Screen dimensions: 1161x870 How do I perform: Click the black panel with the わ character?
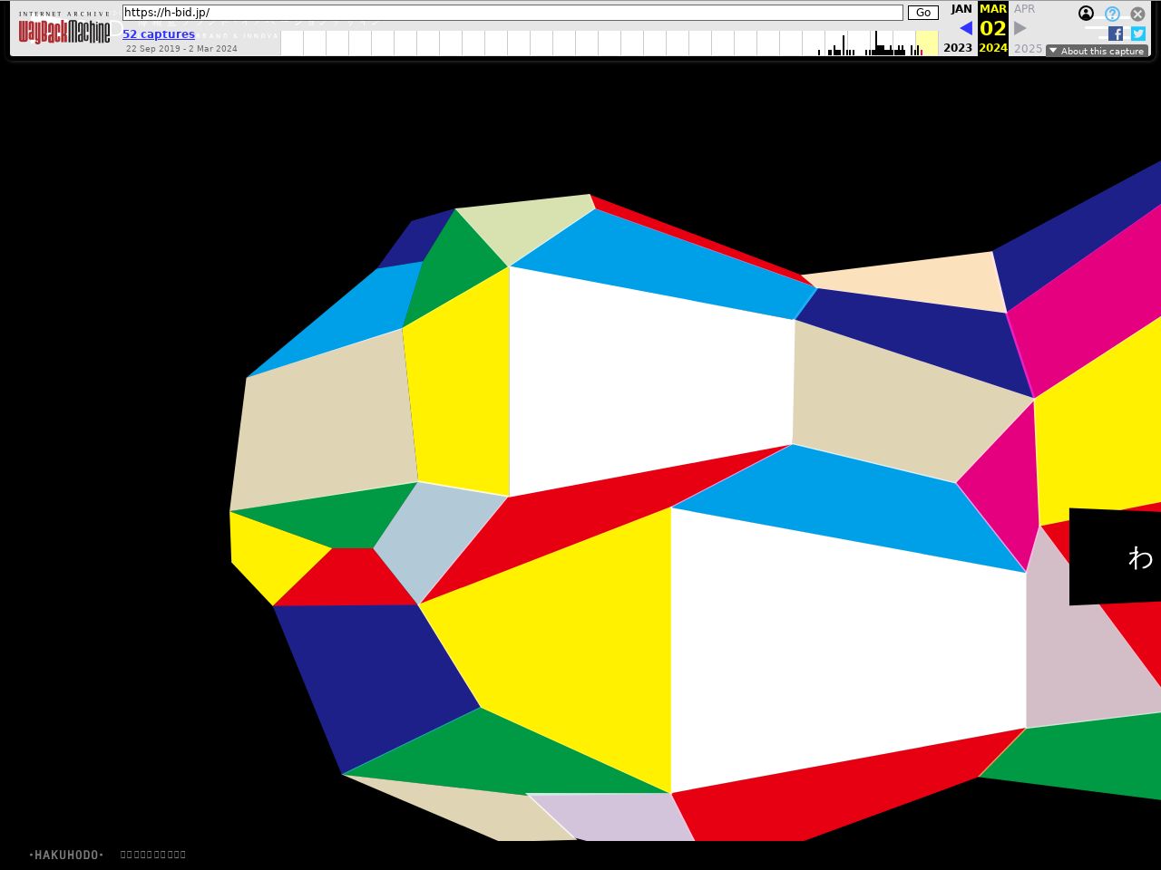pos(1115,556)
